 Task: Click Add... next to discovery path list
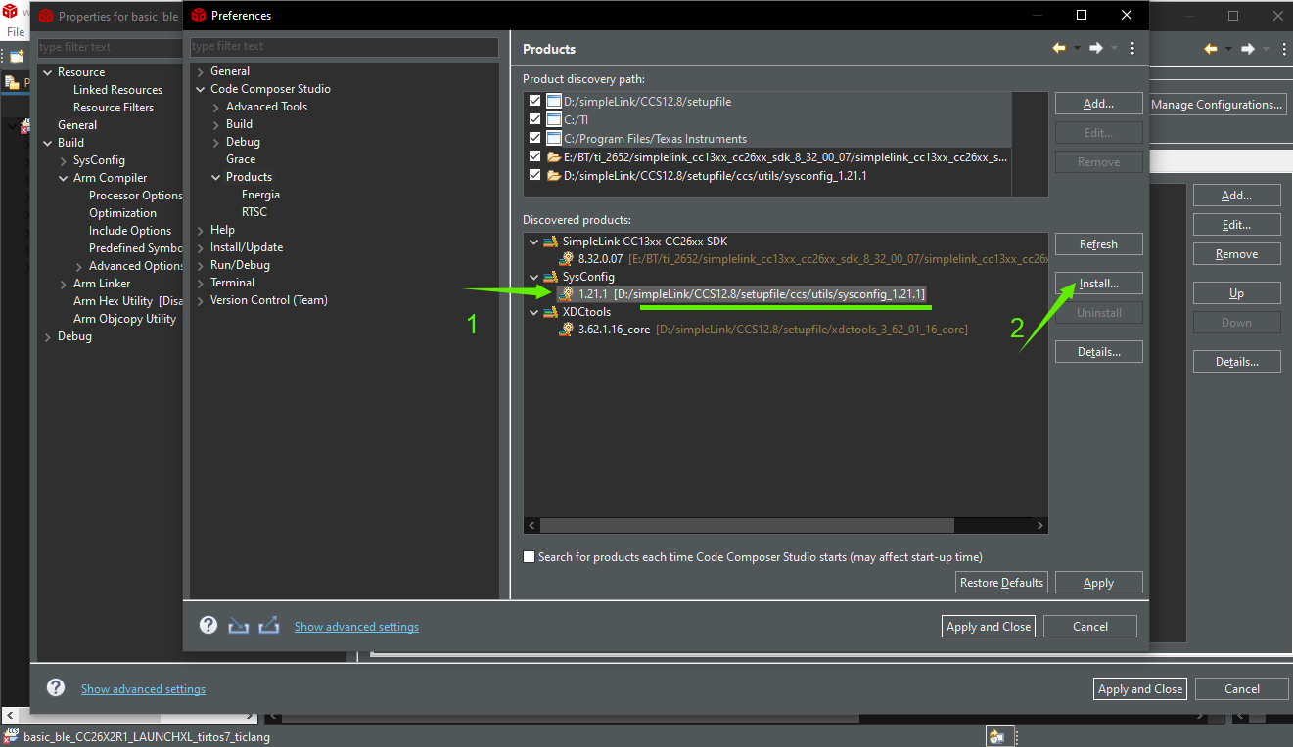1098,104
